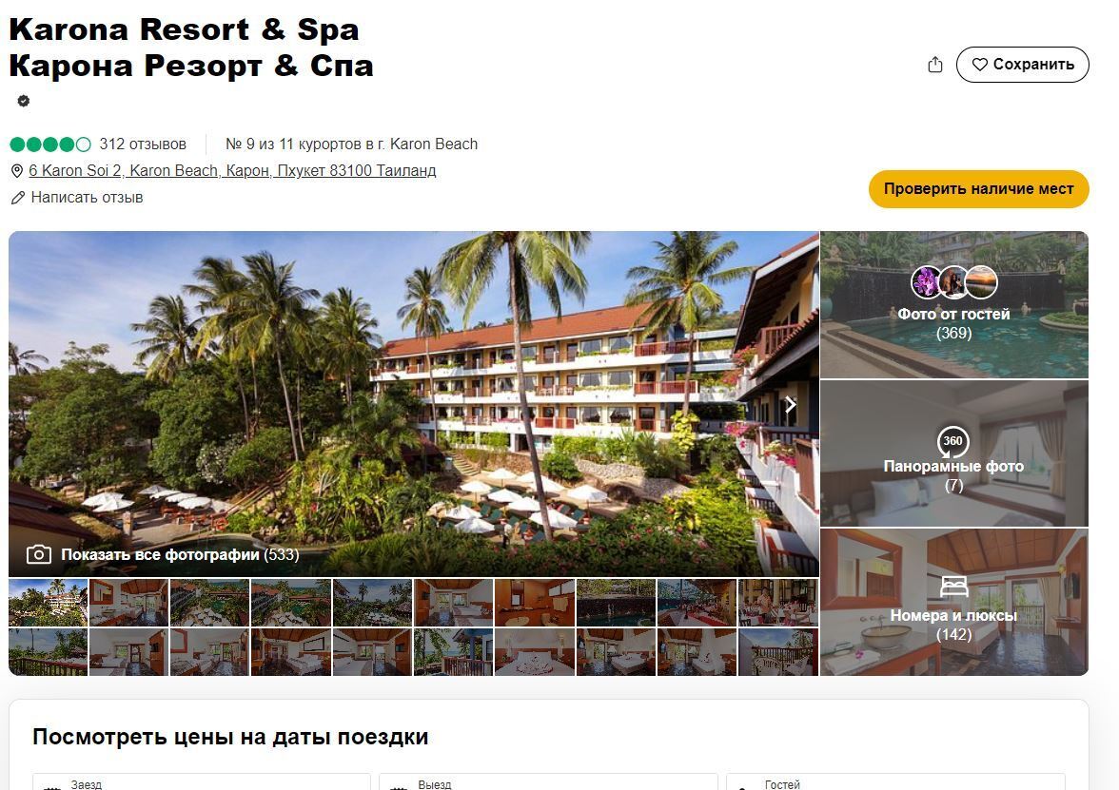This screenshot has height=790, width=1119.
Task: Open Панорамные фото (7) tile
Action: pos(954,453)
